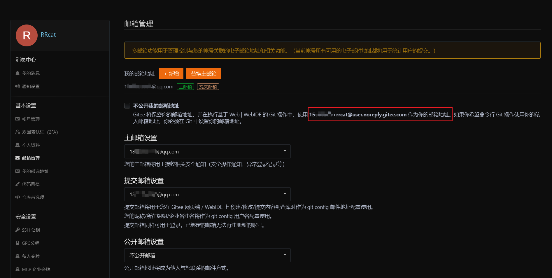Expand the 提交邮箱设置 selector
Image resolution: width=552 pixels, height=278 pixels.
[x=207, y=194]
